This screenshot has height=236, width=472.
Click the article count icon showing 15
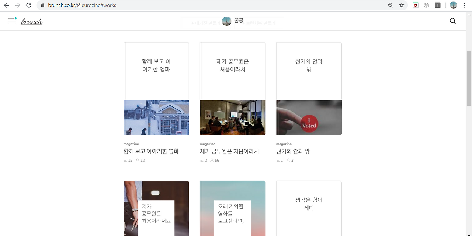pos(125,161)
